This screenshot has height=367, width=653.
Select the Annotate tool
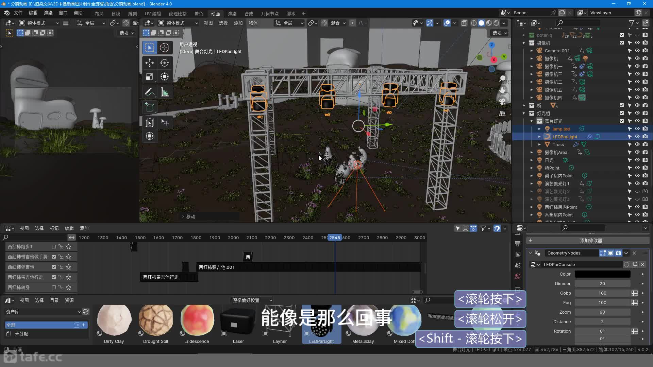150,92
